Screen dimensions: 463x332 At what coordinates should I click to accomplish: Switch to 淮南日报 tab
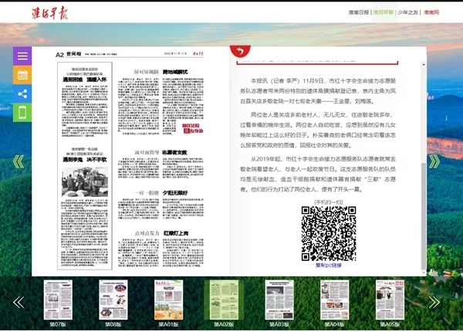360,13
